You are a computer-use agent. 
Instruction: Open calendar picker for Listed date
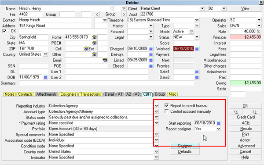point(151,60)
